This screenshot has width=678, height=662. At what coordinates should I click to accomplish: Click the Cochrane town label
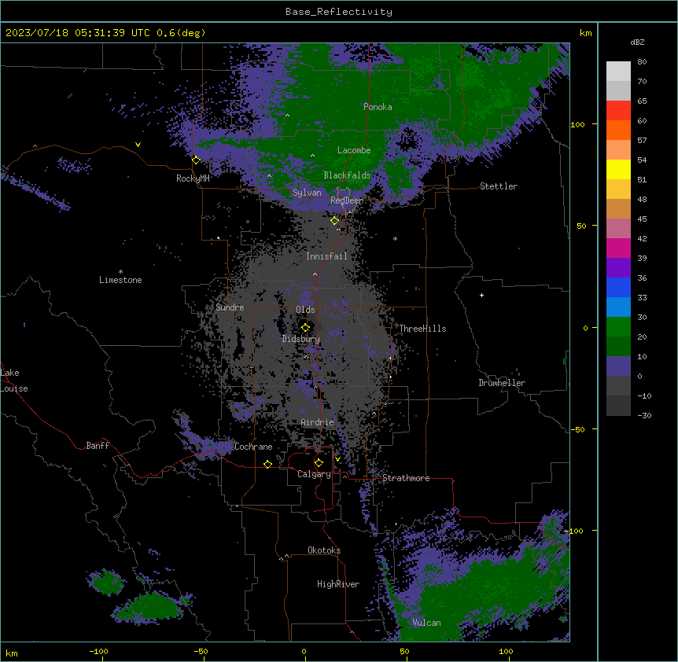point(253,447)
